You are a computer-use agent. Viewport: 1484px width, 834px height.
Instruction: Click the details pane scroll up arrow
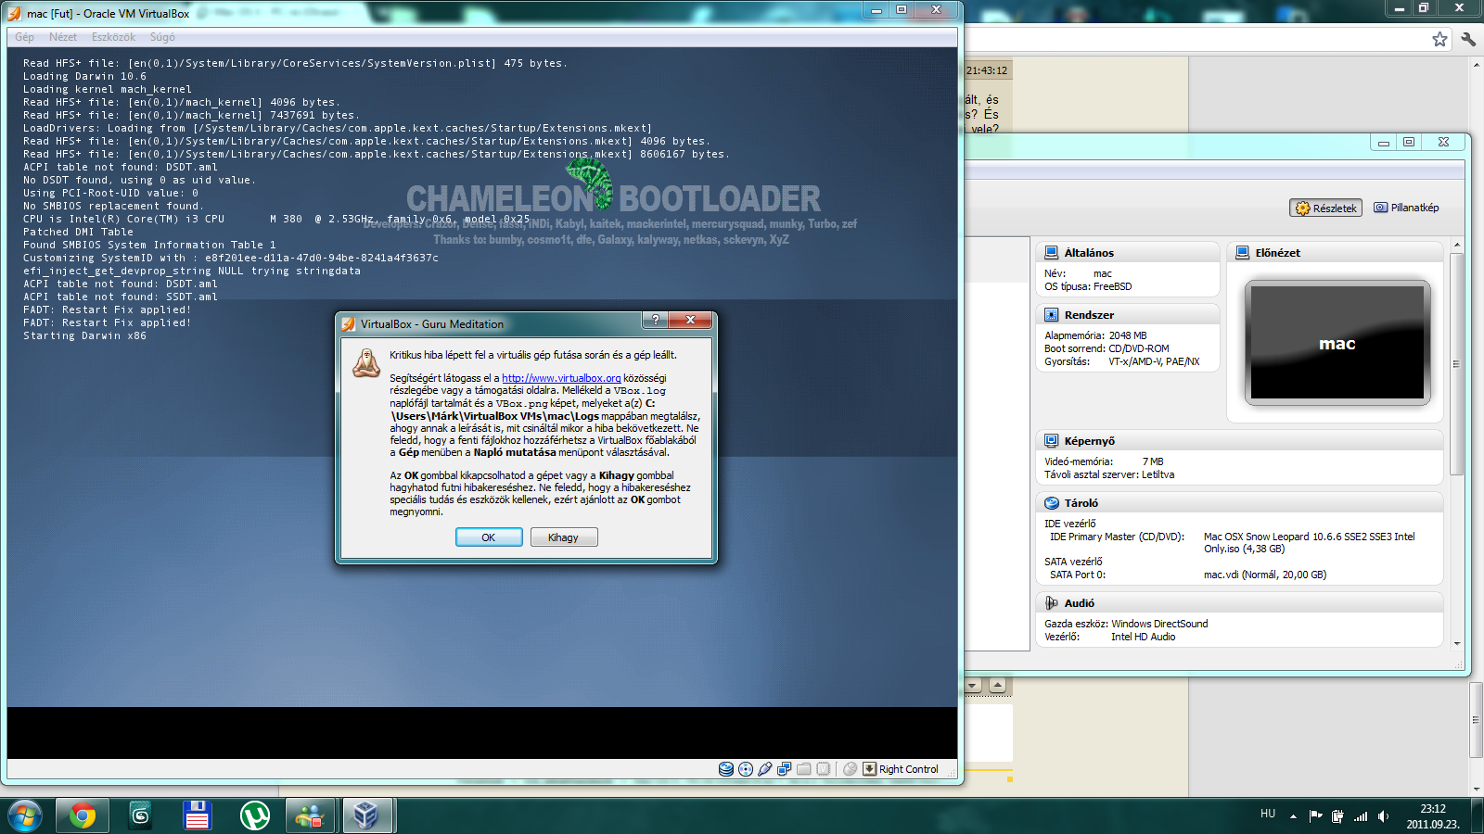[1456, 246]
